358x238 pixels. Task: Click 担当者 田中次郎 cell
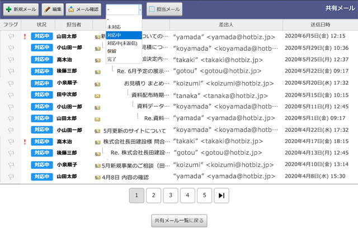(x=67, y=94)
